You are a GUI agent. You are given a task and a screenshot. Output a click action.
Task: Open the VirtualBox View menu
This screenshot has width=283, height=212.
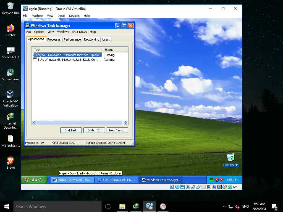[x=50, y=16]
